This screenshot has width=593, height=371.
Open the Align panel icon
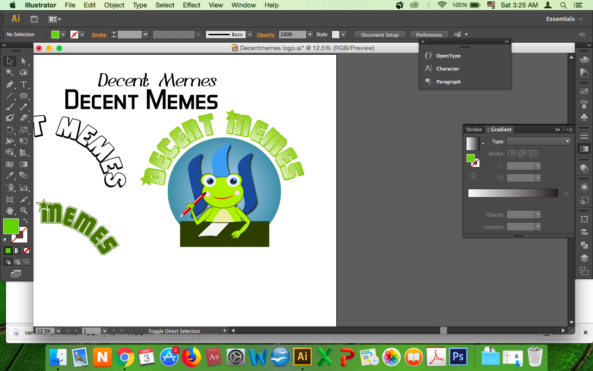[584, 232]
